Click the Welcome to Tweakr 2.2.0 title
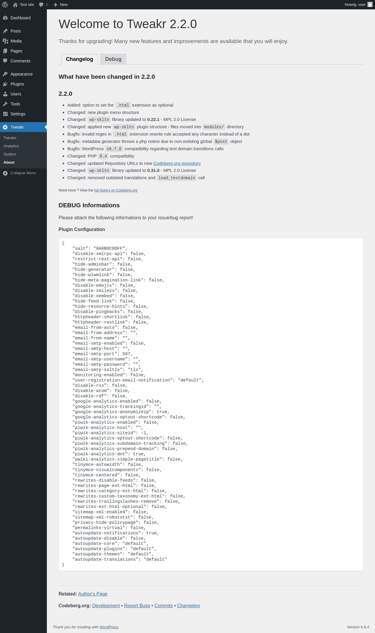 pos(128,24)
